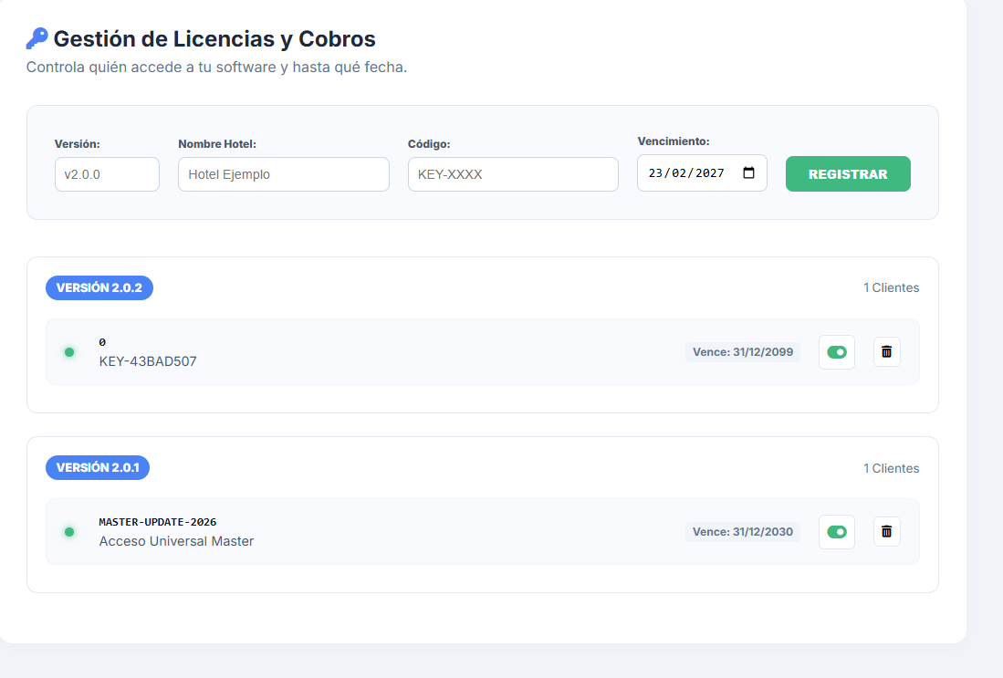Delete the Acceso Universal Master license
1003x678 pixels.
pos(886,532)
